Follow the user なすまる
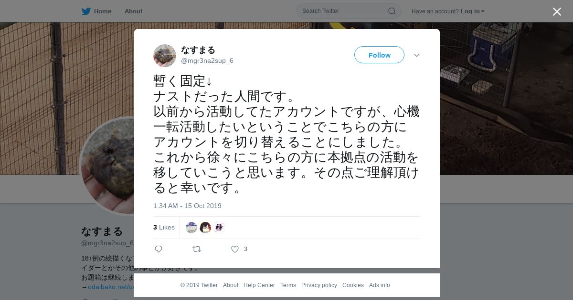 pos(379,55)
